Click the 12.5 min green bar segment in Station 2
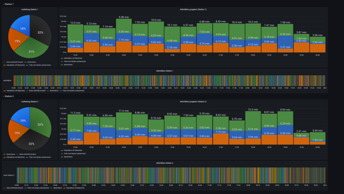344x194 pixels. pos(253,118)
